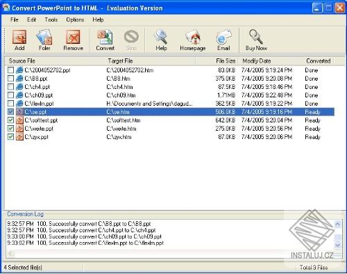Uncheck the box for C:\softtest.ppt
Viewport: 347px width, 274px height.
(10, 120)
